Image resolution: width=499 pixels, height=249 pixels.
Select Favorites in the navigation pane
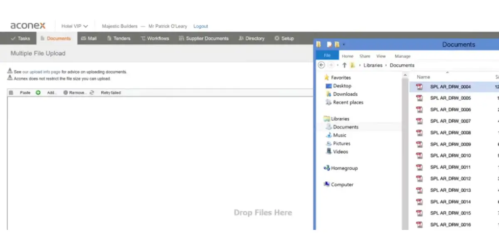337,78
